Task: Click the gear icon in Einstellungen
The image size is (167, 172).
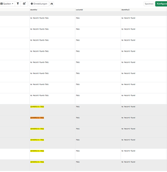Action: coord(32,4)
